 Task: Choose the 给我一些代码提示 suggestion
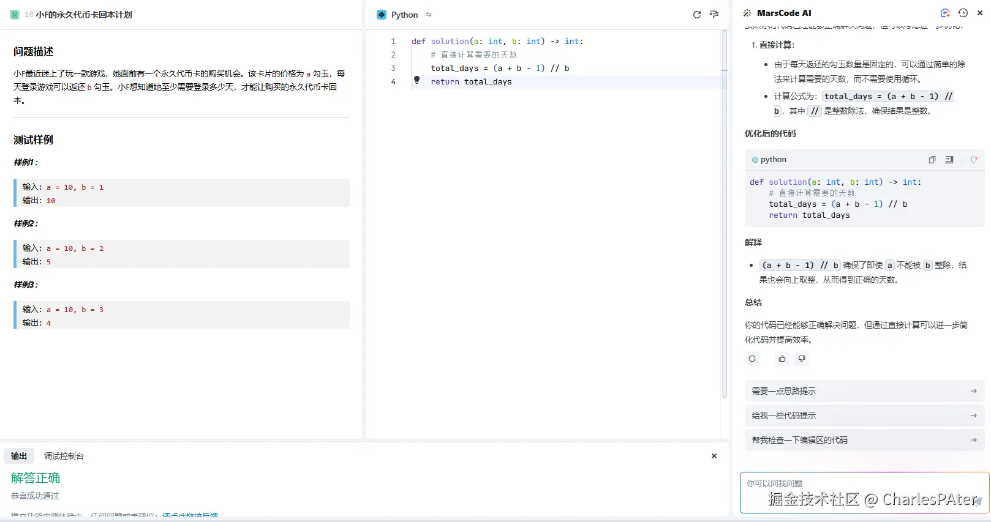coord(864,416)
